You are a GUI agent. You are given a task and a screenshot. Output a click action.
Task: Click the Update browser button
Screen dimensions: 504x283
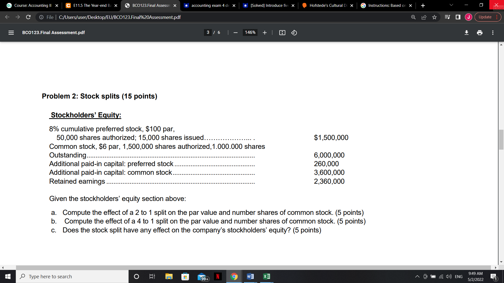coord(485,17)
